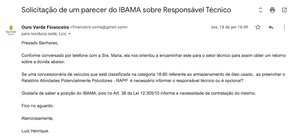The image size is (293, 138).
Task: Click the paragraph mentioning Sra. Maria
Action: click(x=154, y=59)
